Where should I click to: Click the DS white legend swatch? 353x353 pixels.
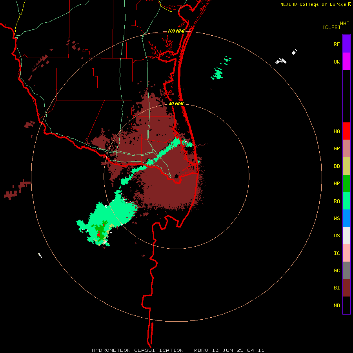[346, 235]
